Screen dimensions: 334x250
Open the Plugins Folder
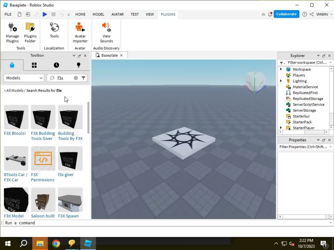click(30, 33)
